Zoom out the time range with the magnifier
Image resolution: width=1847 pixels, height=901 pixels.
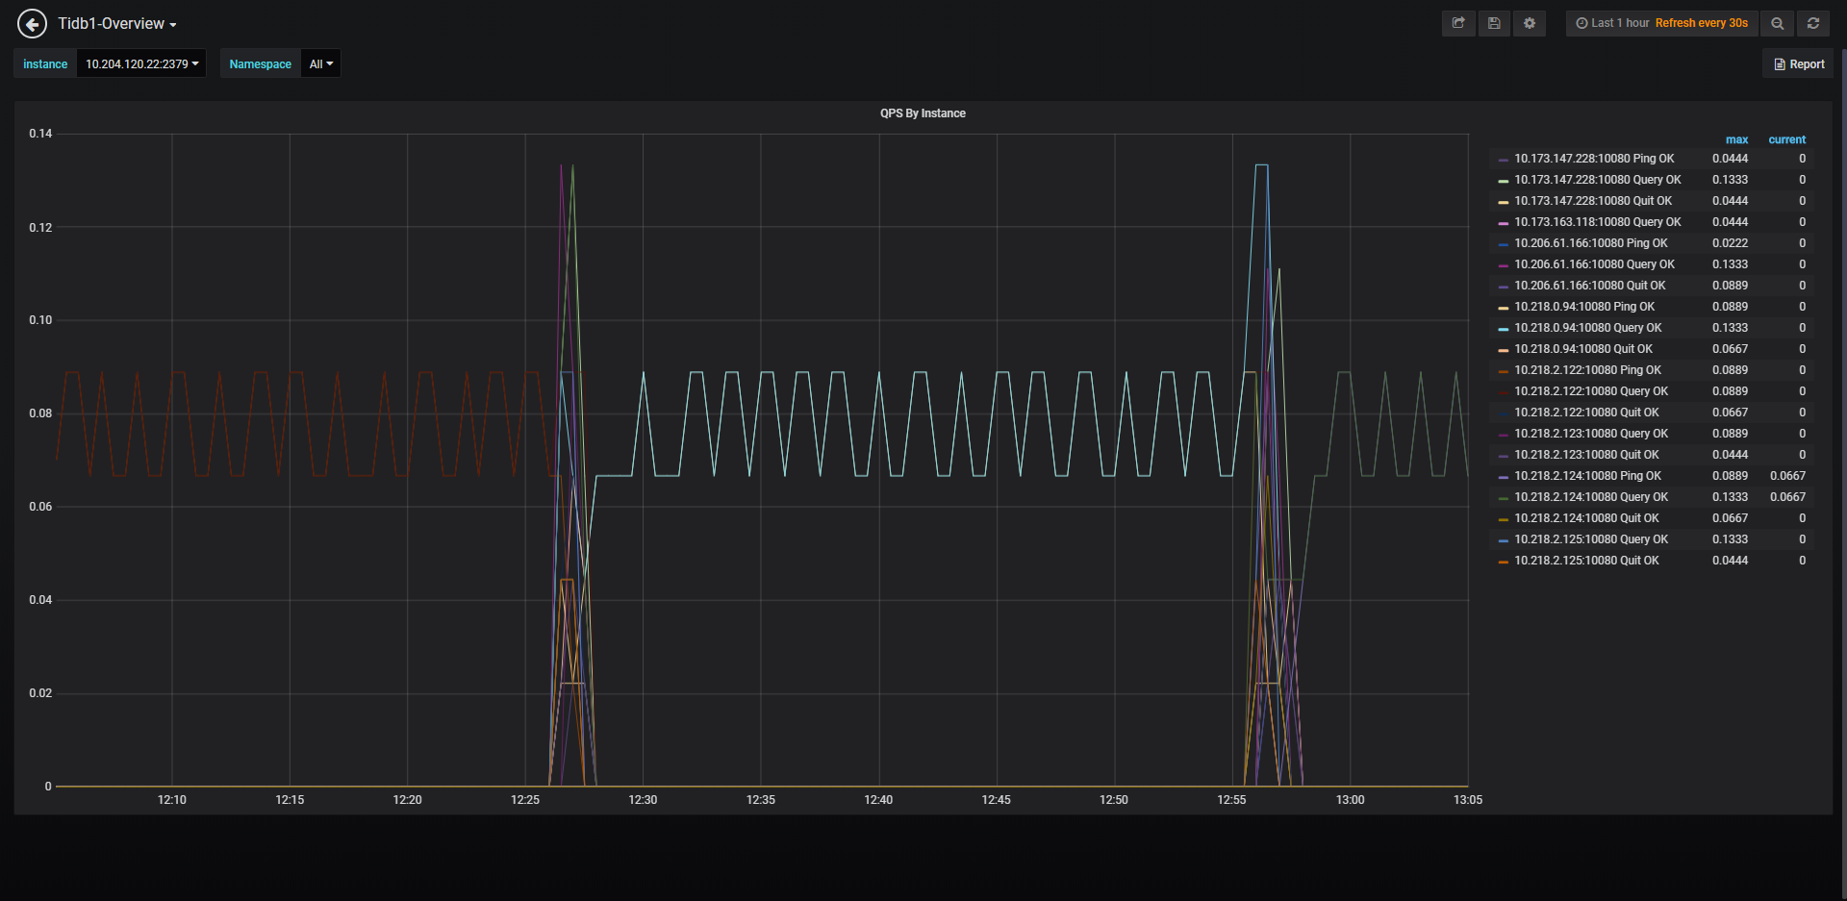coord(1777,23)
